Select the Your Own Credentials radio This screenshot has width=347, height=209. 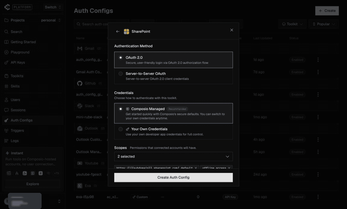[121, 129]
